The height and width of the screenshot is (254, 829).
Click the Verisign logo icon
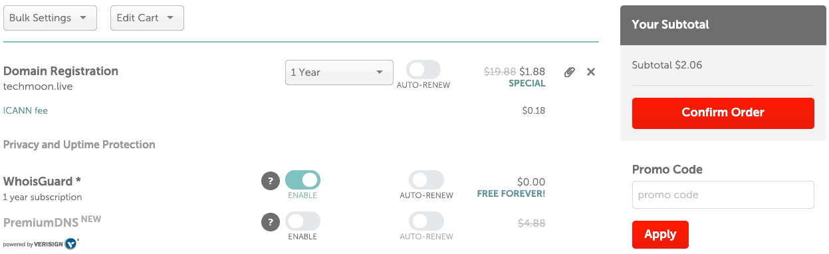(x=71, y=244)
